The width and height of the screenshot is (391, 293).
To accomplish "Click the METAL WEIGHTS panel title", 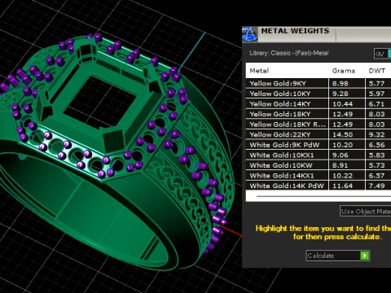I will [x=295, y=31].
